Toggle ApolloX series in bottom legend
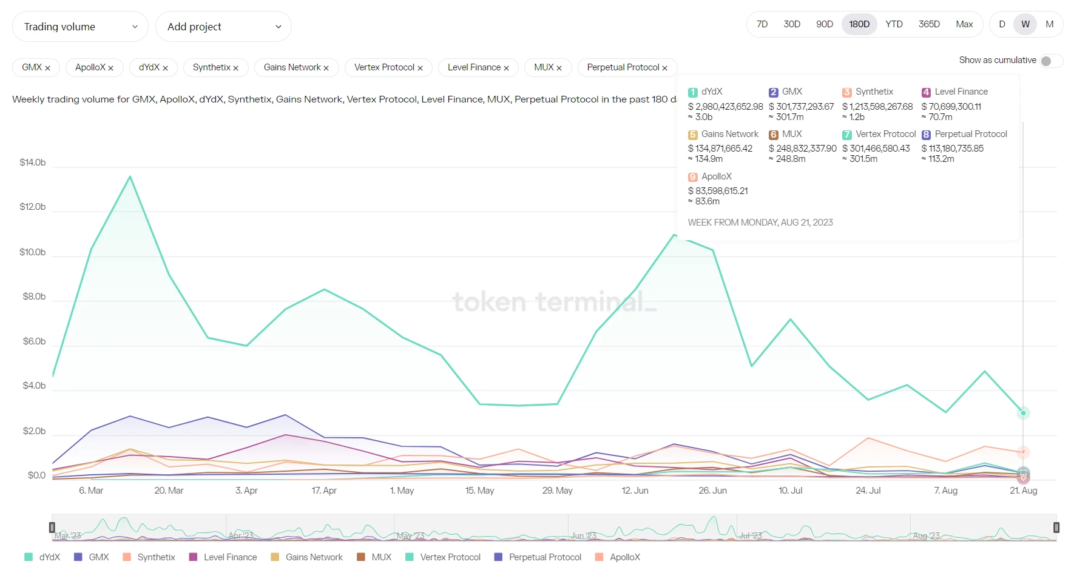The height and width of the screenshot is (570, 1074). point(618,557)
